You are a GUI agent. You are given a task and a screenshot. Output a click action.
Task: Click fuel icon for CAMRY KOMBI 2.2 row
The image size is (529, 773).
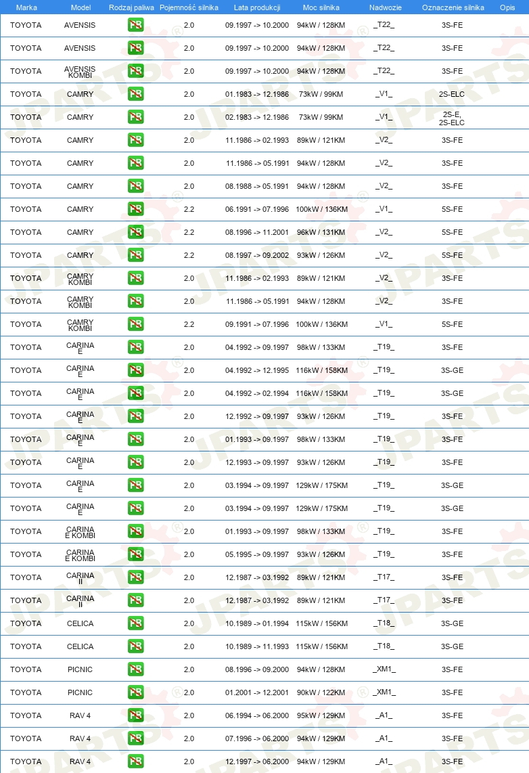point(135,324)
